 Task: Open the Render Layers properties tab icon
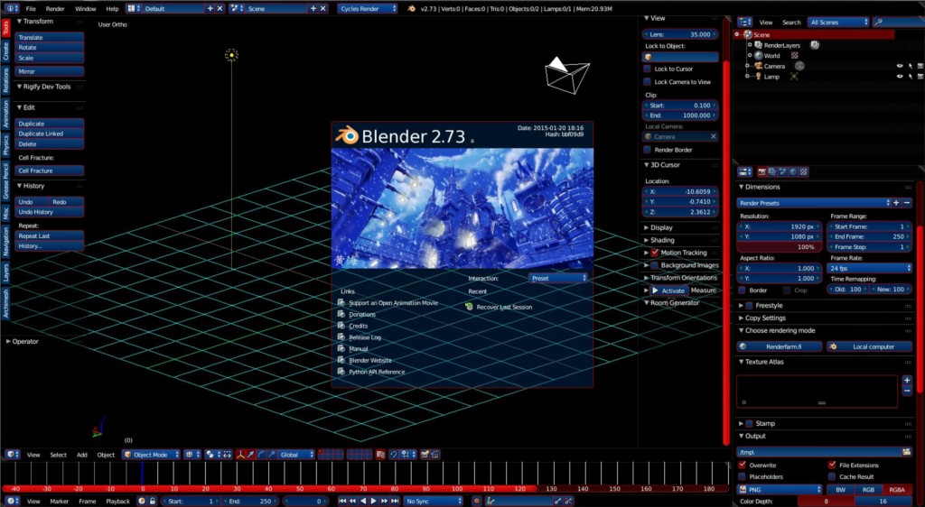coord(772,172)
